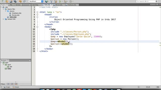Collapse code fold at body tag line 9
This screenshot has height=90, width=161.
37,27
